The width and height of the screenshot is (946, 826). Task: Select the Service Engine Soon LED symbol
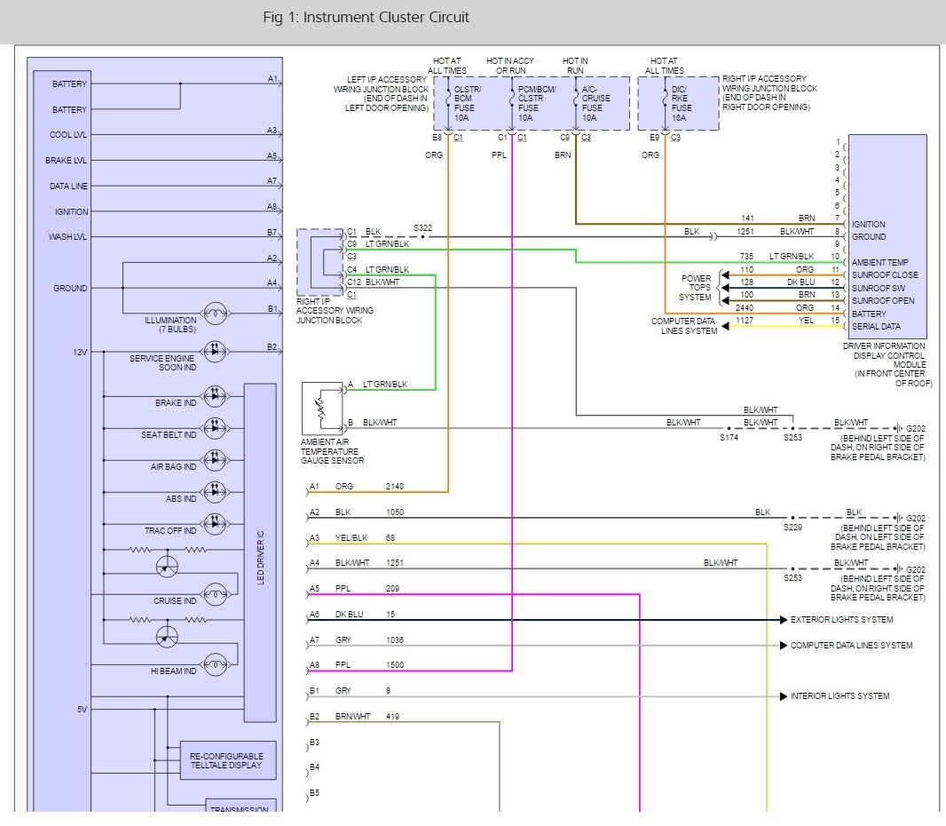[x=213, y=350]
